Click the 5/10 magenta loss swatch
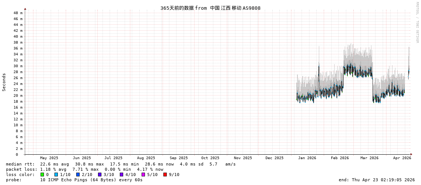 coord(143,175)
